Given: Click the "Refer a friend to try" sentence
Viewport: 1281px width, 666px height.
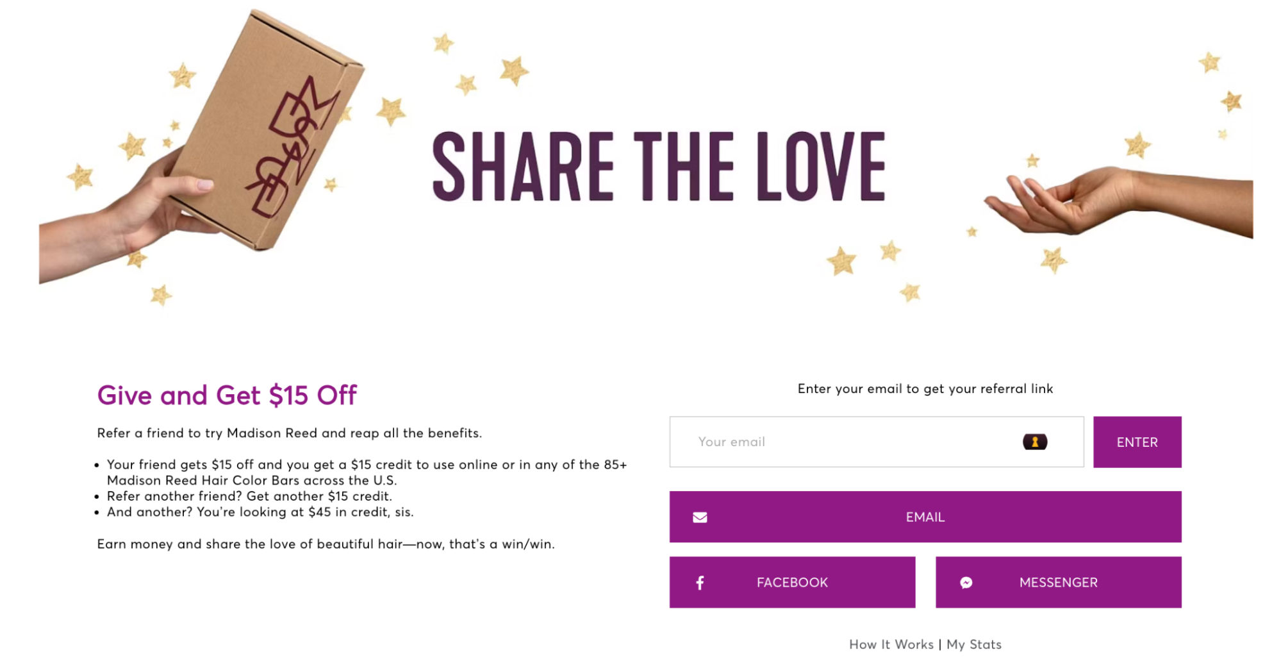Looking at the screenshot, I should click(x=289, y=433).
